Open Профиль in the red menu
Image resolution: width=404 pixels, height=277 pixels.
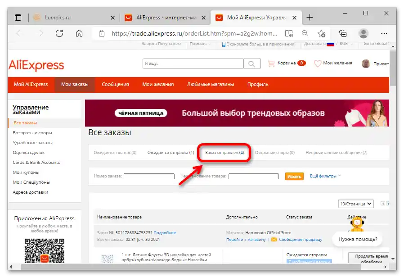(x=258, y=84)
